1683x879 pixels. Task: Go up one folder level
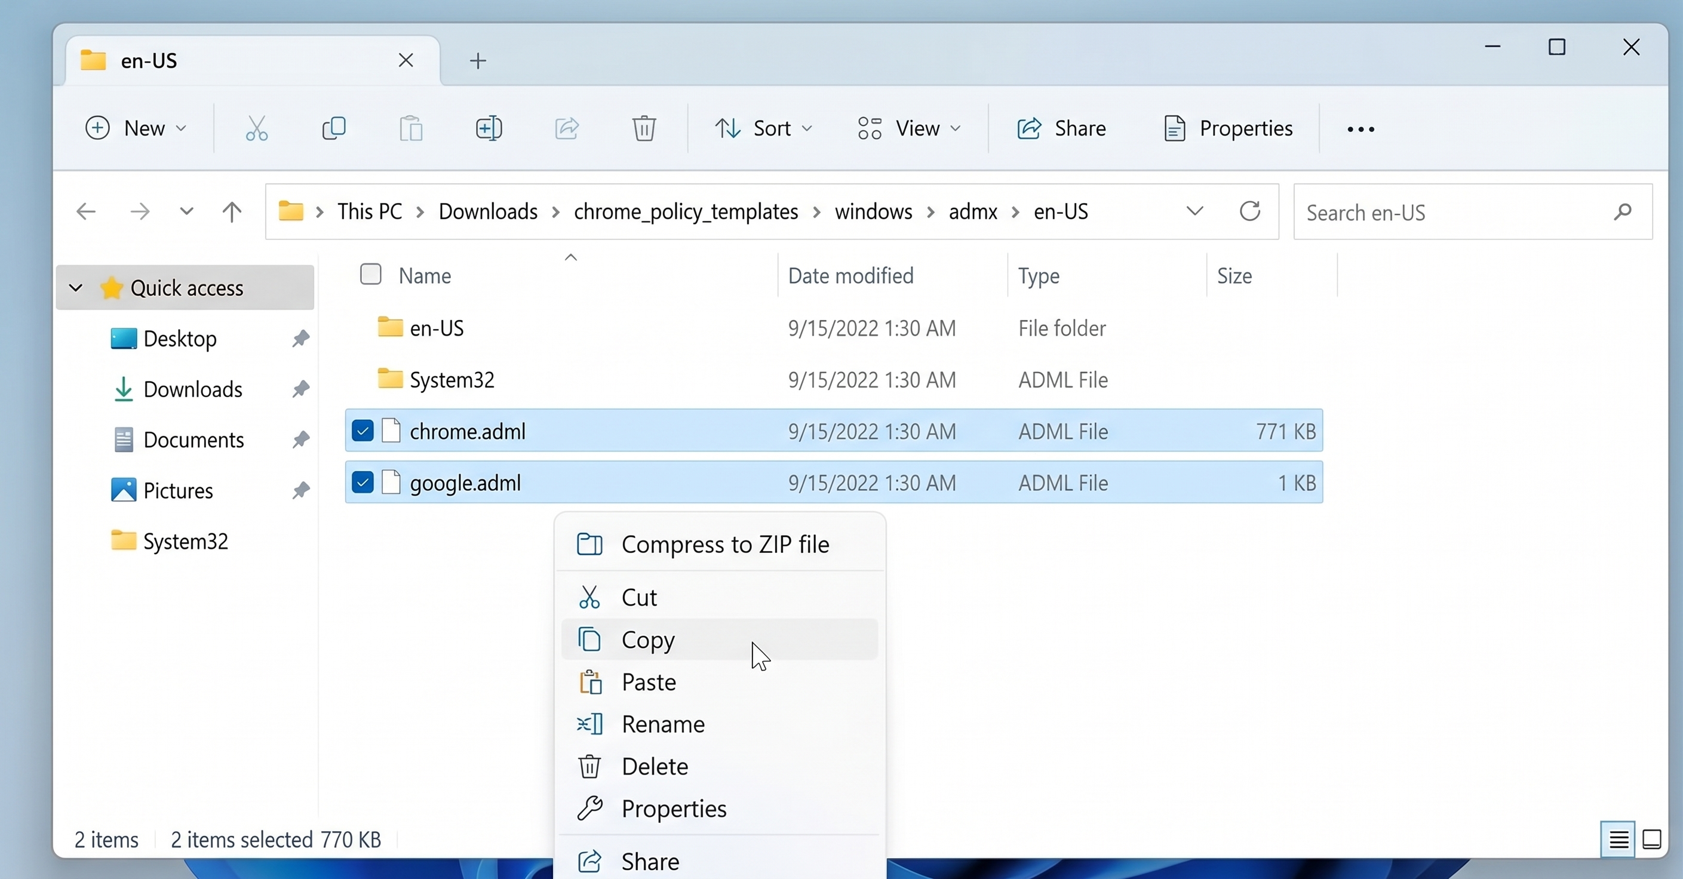coord(232,211)
